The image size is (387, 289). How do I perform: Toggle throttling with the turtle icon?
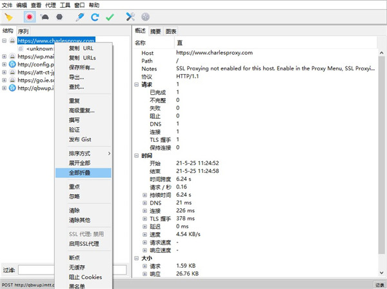[x=45, y=16]
